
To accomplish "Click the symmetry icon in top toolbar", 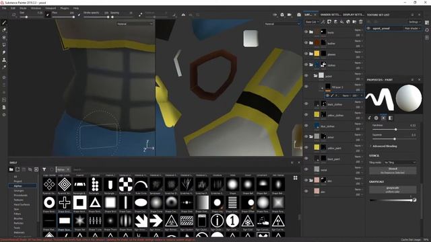I will click(183, 15).
